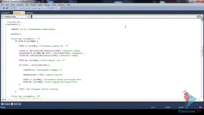The height and width of the screenshot is (115, 204).
Task: Open the Help menu
Action: click(x=69, y=5)
